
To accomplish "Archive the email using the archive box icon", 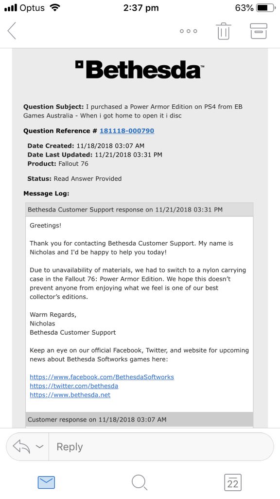I will [259, 31].
